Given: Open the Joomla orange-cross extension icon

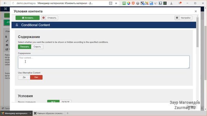Looking at the screenshot, I should [147, 3].
